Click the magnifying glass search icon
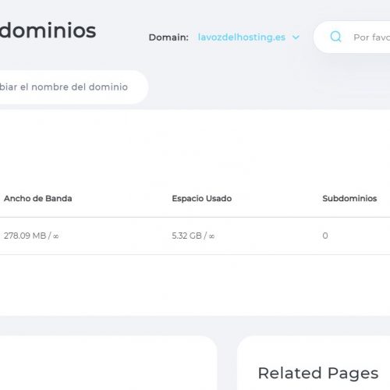Screen dimensions: 390x390 (335, 37)
